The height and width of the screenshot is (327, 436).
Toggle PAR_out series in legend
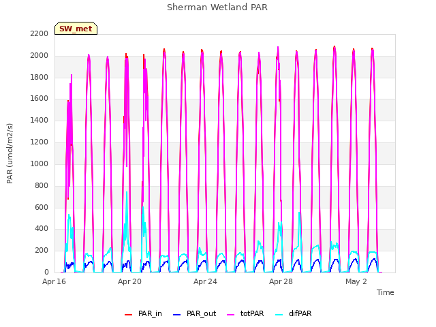pyautogui.click(x=194, y=313)
